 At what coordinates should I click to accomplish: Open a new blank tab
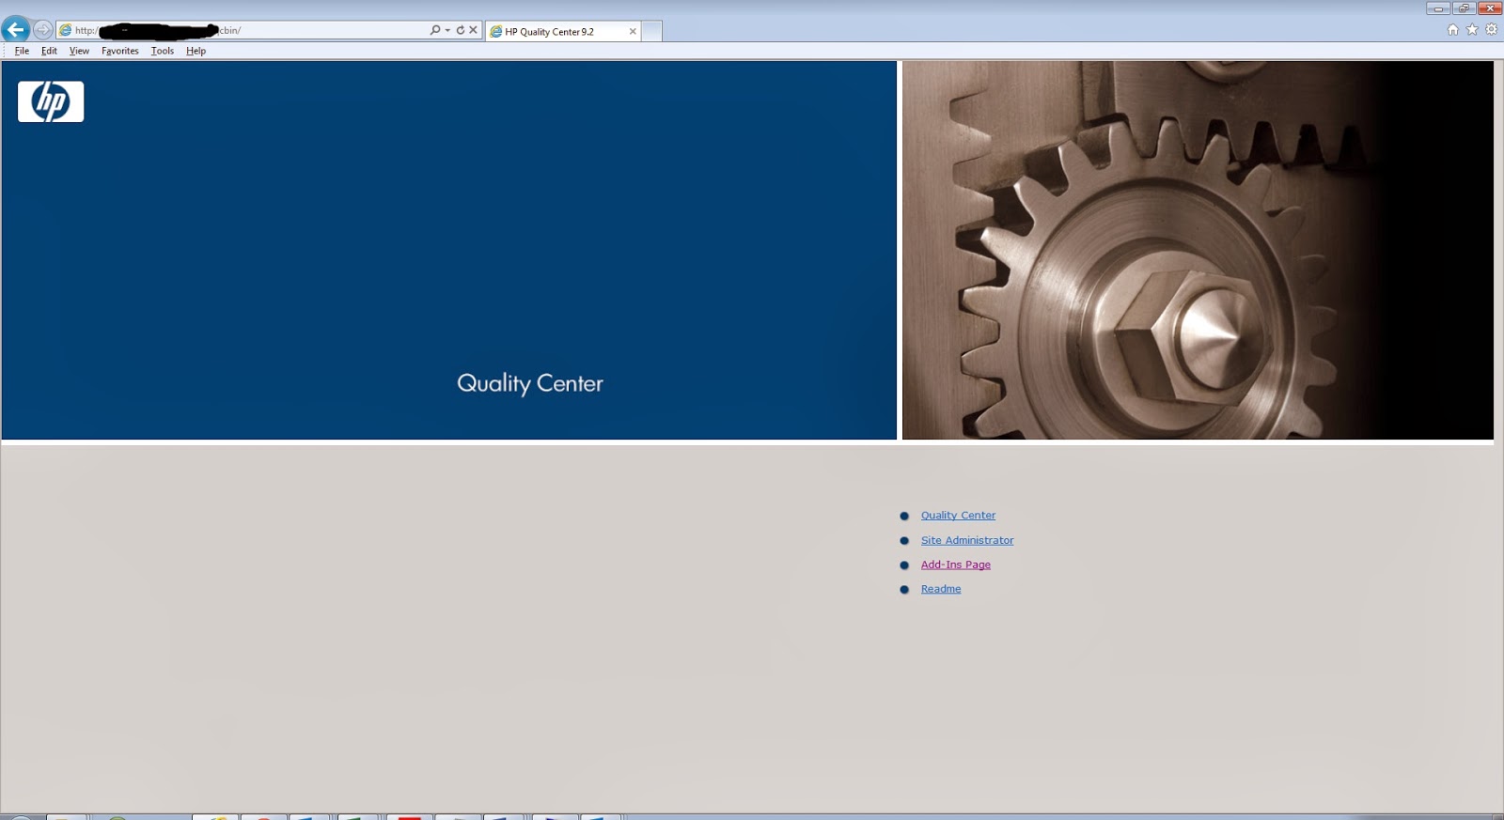click(x=652, y=31)
